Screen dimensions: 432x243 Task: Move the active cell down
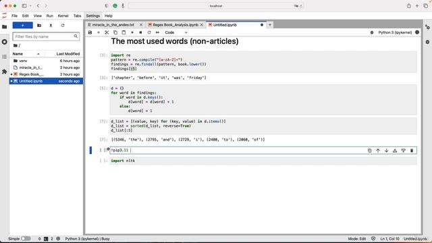pos(386,151)
